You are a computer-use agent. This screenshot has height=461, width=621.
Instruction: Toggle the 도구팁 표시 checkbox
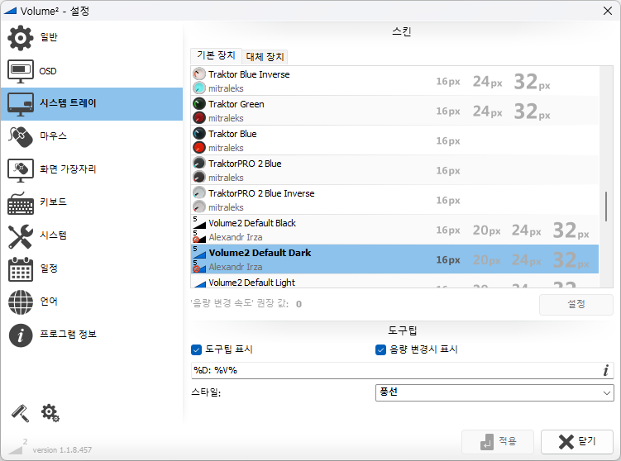(x=196, y=349)
